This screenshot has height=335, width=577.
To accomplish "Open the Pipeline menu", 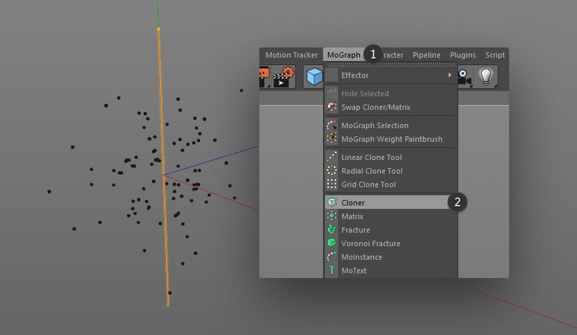I will pyautogui.click(x=426, y=55).
